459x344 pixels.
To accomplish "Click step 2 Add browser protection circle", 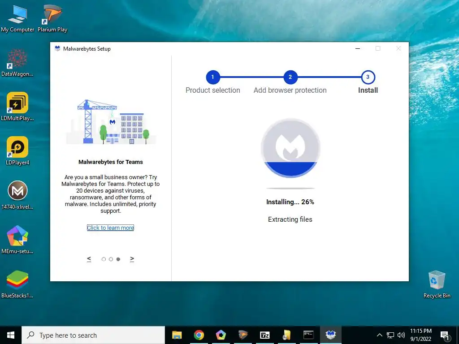I will tap(290, 77).
